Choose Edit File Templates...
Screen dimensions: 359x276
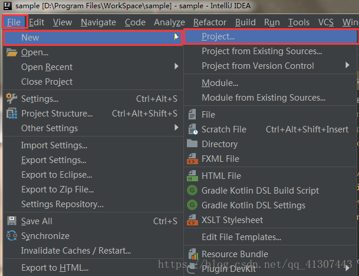pos(271,237)
